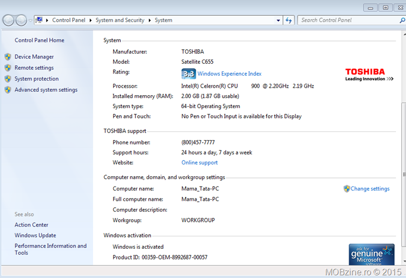
Task: Click No Pen or Touch Input text
Action: pos(241,116)
